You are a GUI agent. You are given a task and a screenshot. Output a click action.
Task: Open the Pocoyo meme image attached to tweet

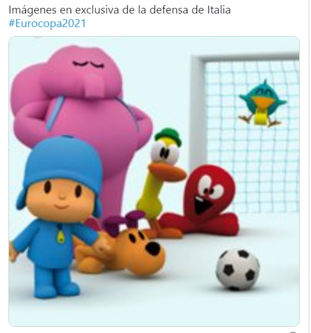pyautogui.click(x=154, y=181)
